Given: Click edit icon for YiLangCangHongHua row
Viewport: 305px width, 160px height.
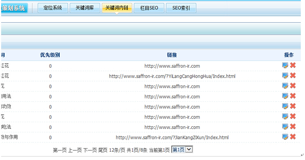Looking at the screenshot, I should (285, 75).
